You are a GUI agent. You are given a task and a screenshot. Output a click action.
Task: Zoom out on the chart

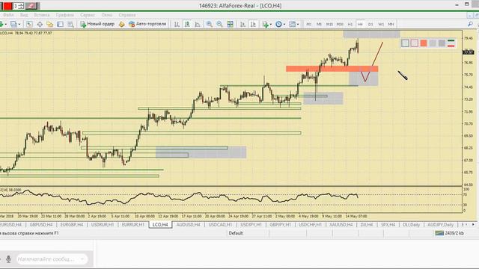coord(219,24)
